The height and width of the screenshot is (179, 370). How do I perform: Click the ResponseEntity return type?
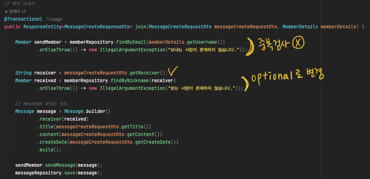click(x=42, y=27)
